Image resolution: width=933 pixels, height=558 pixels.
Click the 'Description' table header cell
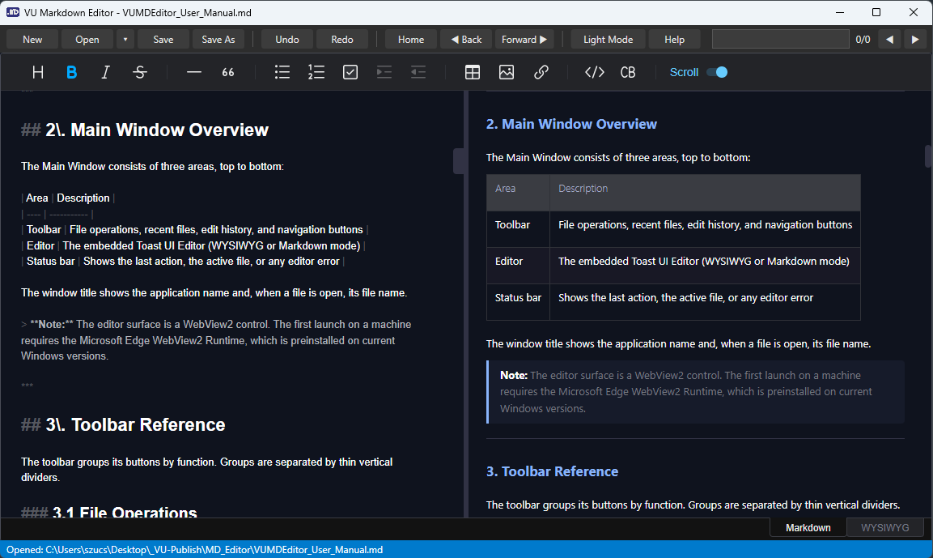tap(705, 193)
